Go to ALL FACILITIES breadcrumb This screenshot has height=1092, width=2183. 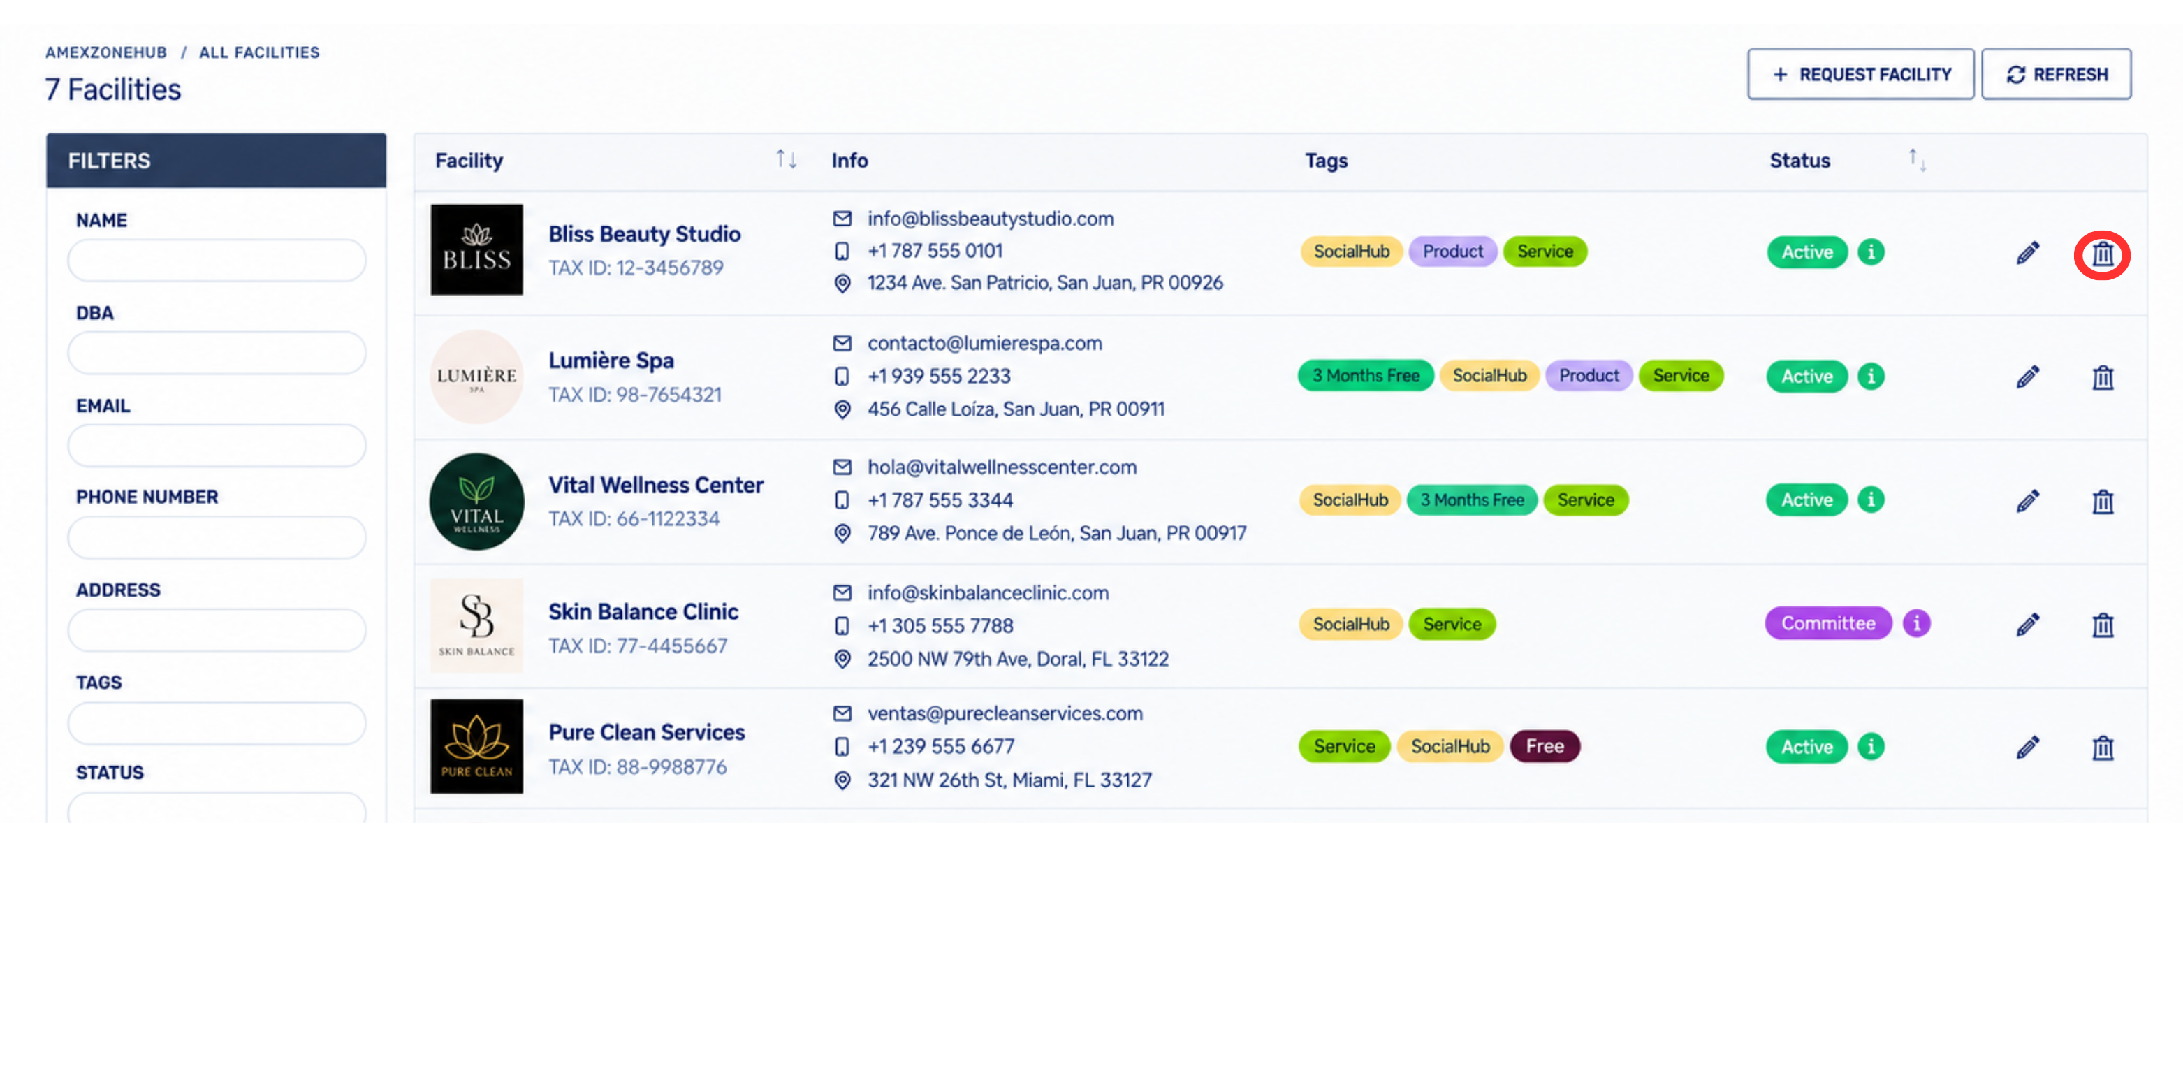tap(259, 52)
